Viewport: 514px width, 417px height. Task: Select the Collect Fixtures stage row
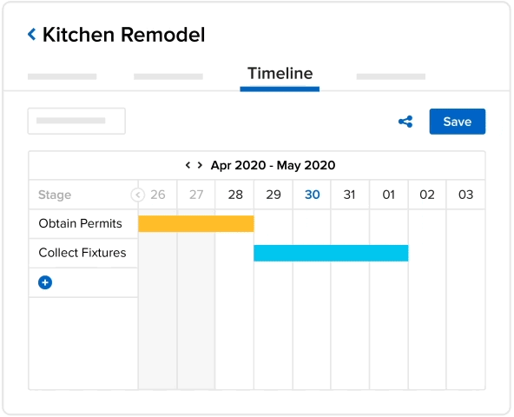click(x=83, y=253)
